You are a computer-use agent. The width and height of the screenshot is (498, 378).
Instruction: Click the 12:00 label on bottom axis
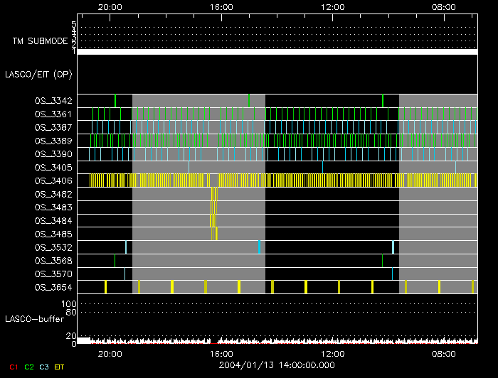(x=333, y=353)
